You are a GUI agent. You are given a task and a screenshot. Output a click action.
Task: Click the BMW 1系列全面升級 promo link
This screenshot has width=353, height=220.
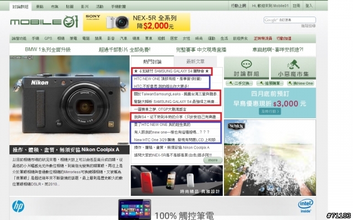click(48, 50)
